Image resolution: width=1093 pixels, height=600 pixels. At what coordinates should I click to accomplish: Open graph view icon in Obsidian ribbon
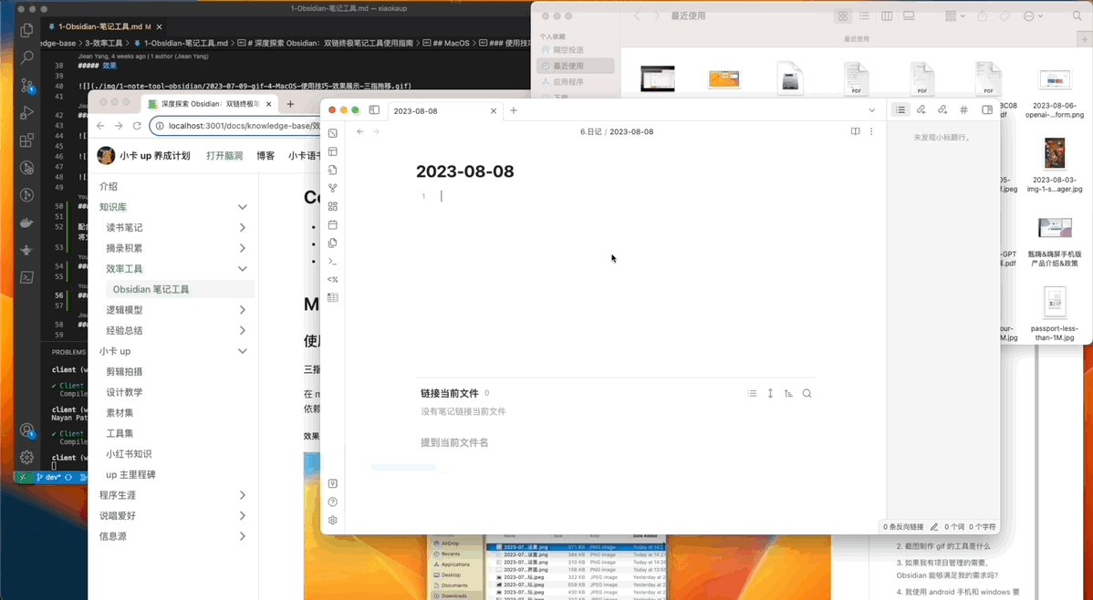(x=333, y=188)
